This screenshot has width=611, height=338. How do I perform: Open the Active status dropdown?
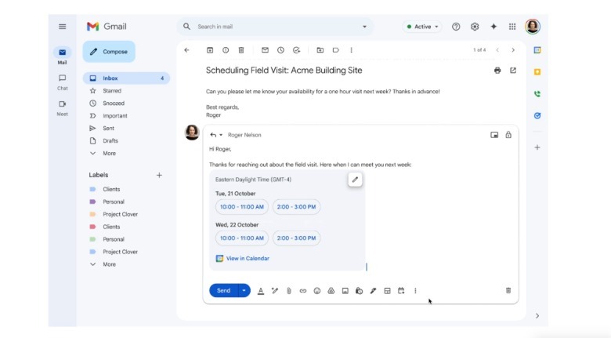[422, 27]
